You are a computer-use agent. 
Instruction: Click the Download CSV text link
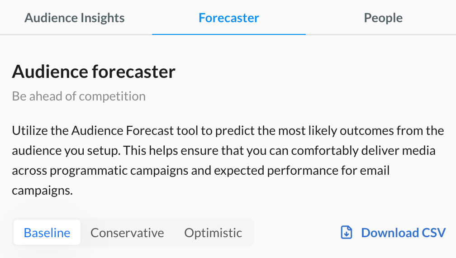[x=403, y=233]
